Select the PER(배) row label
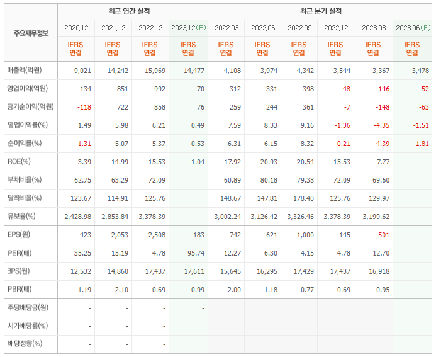Image resolution: width=436 pixels, height=357 pixels. point(20,253)
